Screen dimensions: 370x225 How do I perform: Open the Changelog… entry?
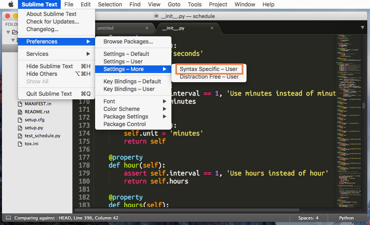(x=56, y=29)
